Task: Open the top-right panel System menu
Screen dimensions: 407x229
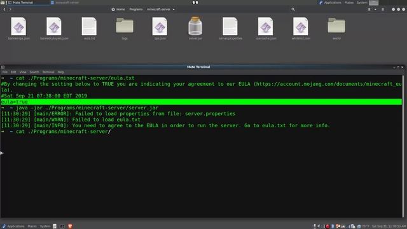Action: (362, 3)
